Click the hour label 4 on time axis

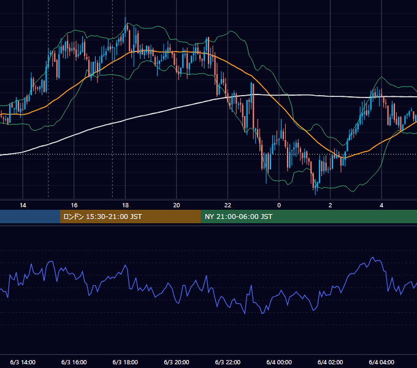pos(381,205)
